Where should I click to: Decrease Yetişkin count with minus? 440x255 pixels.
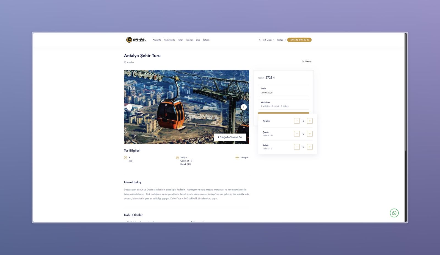pyautogui.click(x=297, y=121)
